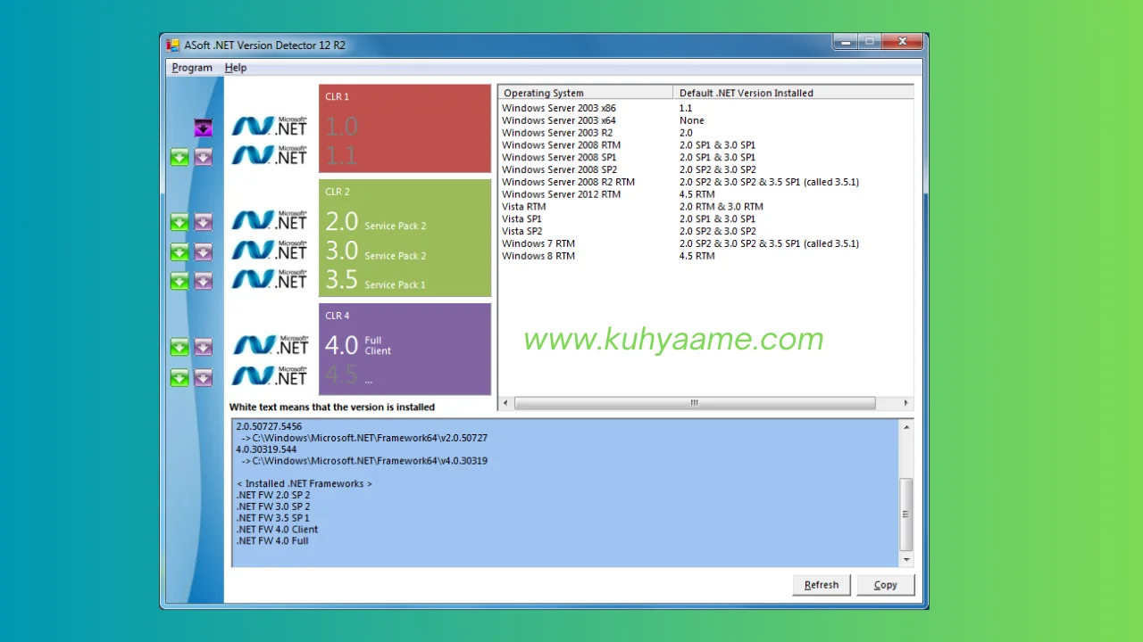Screen dimensions: 1143x642
Task: Click the purple download arrow for .NET 2.0
Action: 204,222
